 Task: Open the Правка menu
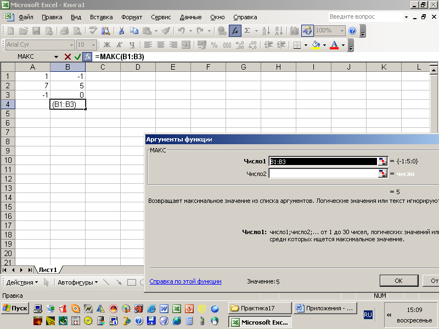coord(52,17)
